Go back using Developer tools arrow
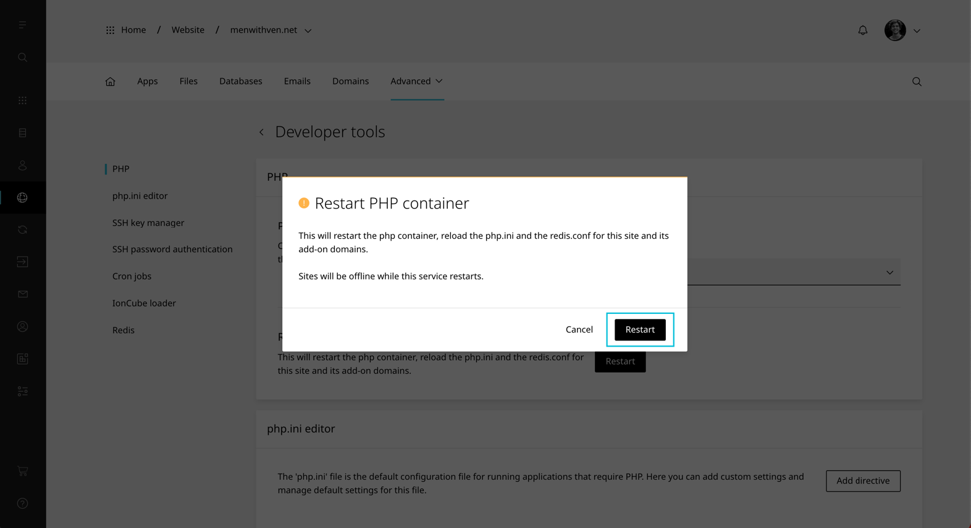 click(x=262, y=132)
